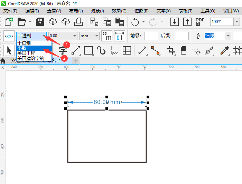Open the 布局(L) menu

click(76, 11)
